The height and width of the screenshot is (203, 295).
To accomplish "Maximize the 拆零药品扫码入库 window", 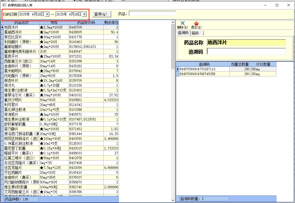I will (x=277, y=5).
